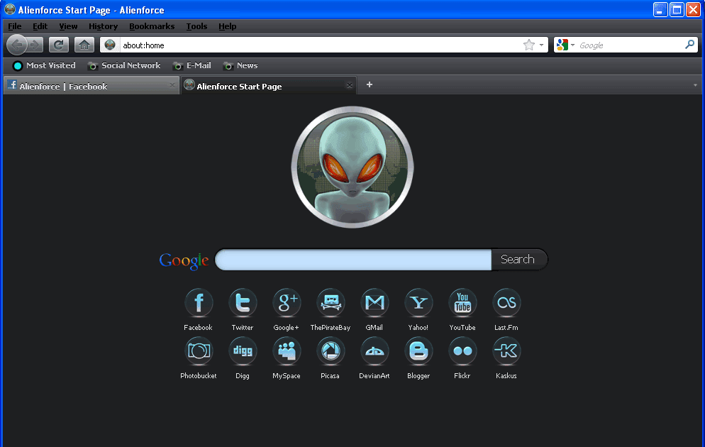Open the Google+ shortcut icon
Screen dimensions: 705x447
[287, 303]
